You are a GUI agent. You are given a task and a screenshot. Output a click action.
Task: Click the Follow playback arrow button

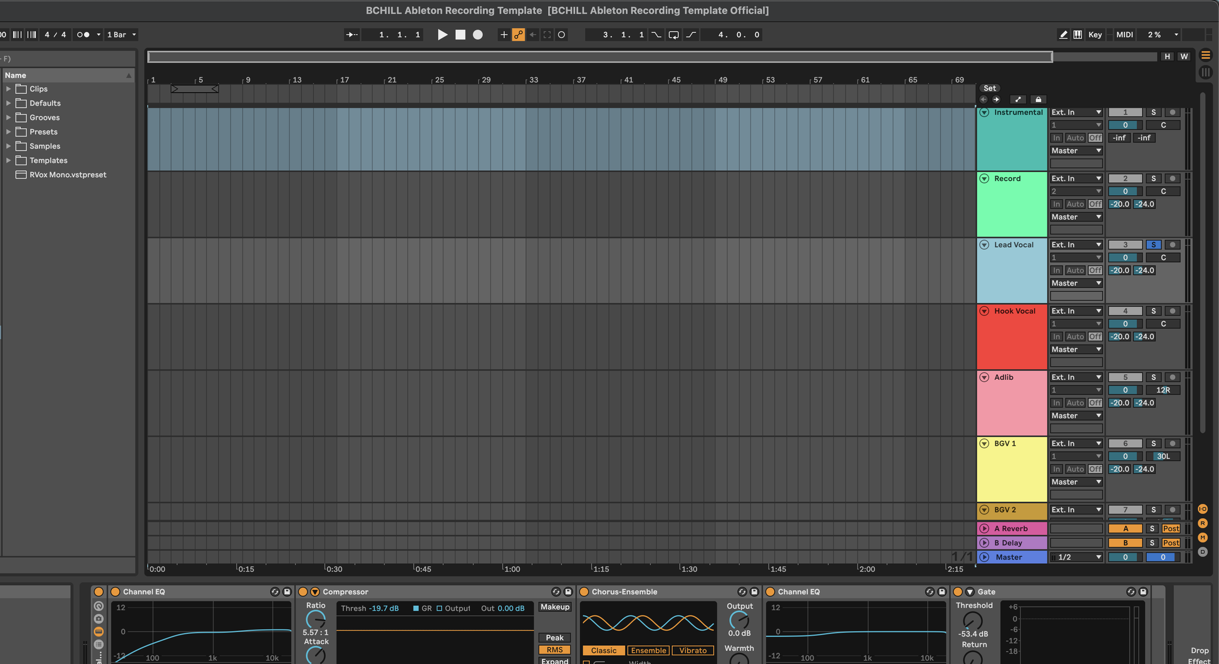tap(352, 35)
